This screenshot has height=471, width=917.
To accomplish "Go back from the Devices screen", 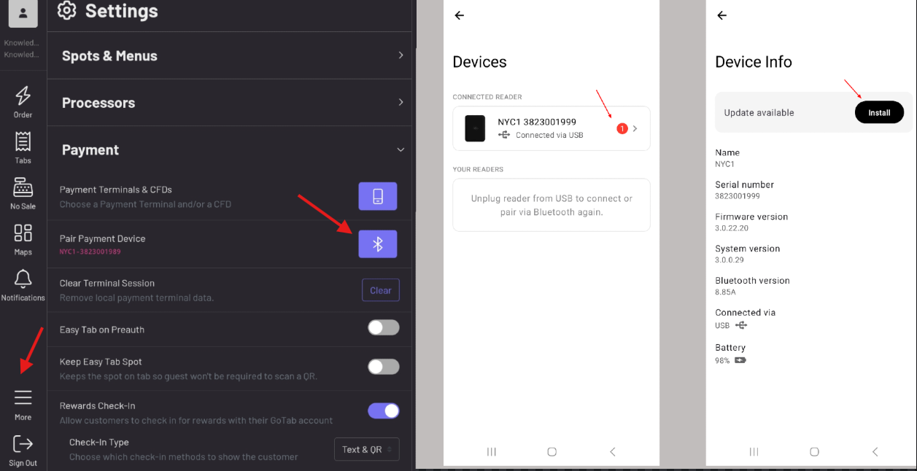I will [x=459, y=15].
